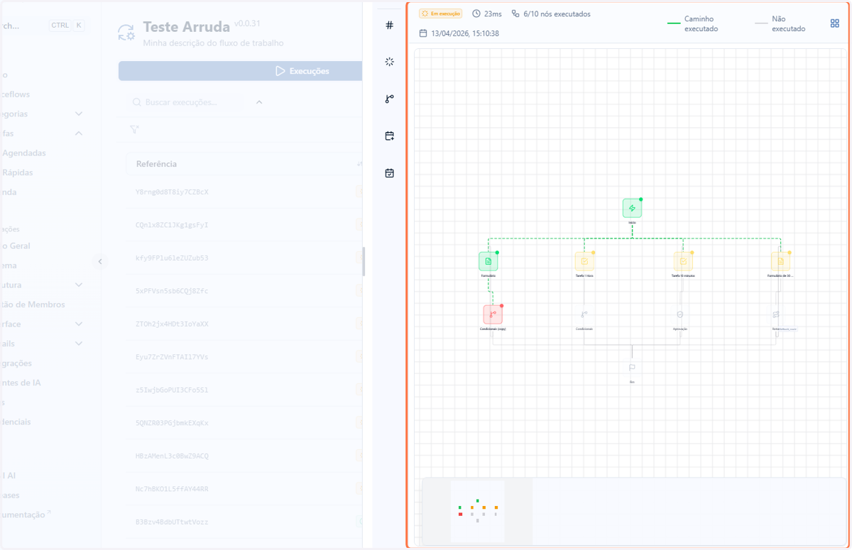Click the hash icon in vertical toolbar

pyautogui.click(x=389, y=26)
